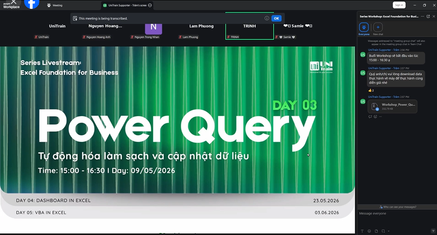Send the chat message
437x235 pixels.
[x=433, y=231]
